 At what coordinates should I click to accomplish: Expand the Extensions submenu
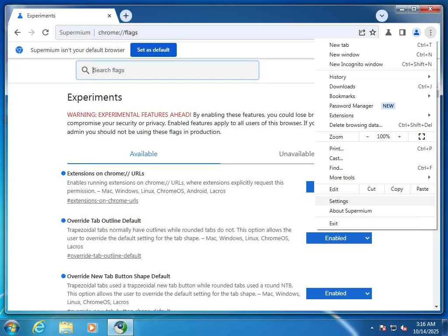[376, 115]
